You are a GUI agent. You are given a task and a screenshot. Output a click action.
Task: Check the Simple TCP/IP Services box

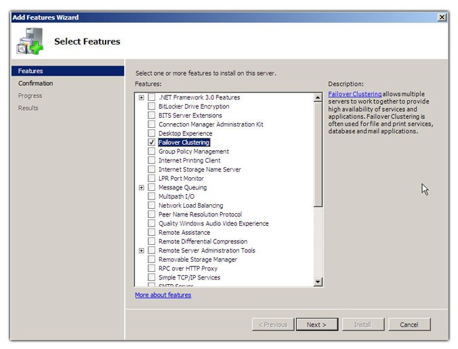pyautogui.click(x=151, y=277)
